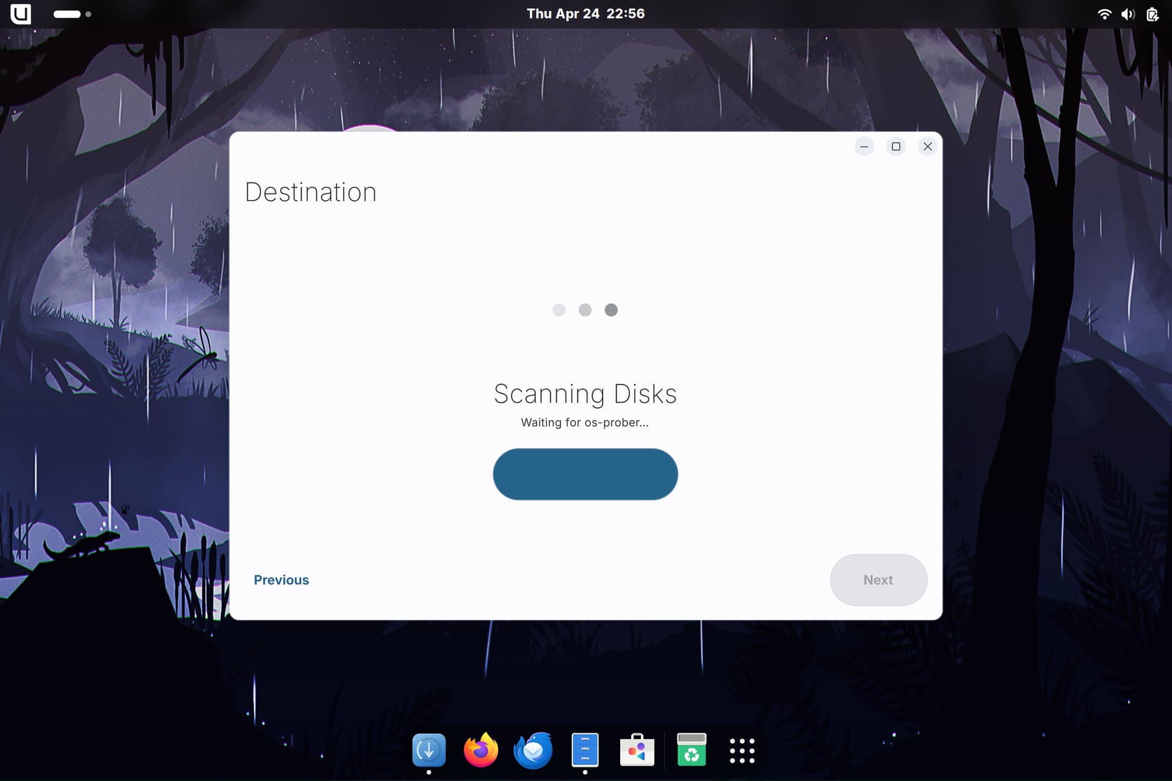Open the Software store dock icon

637,750
